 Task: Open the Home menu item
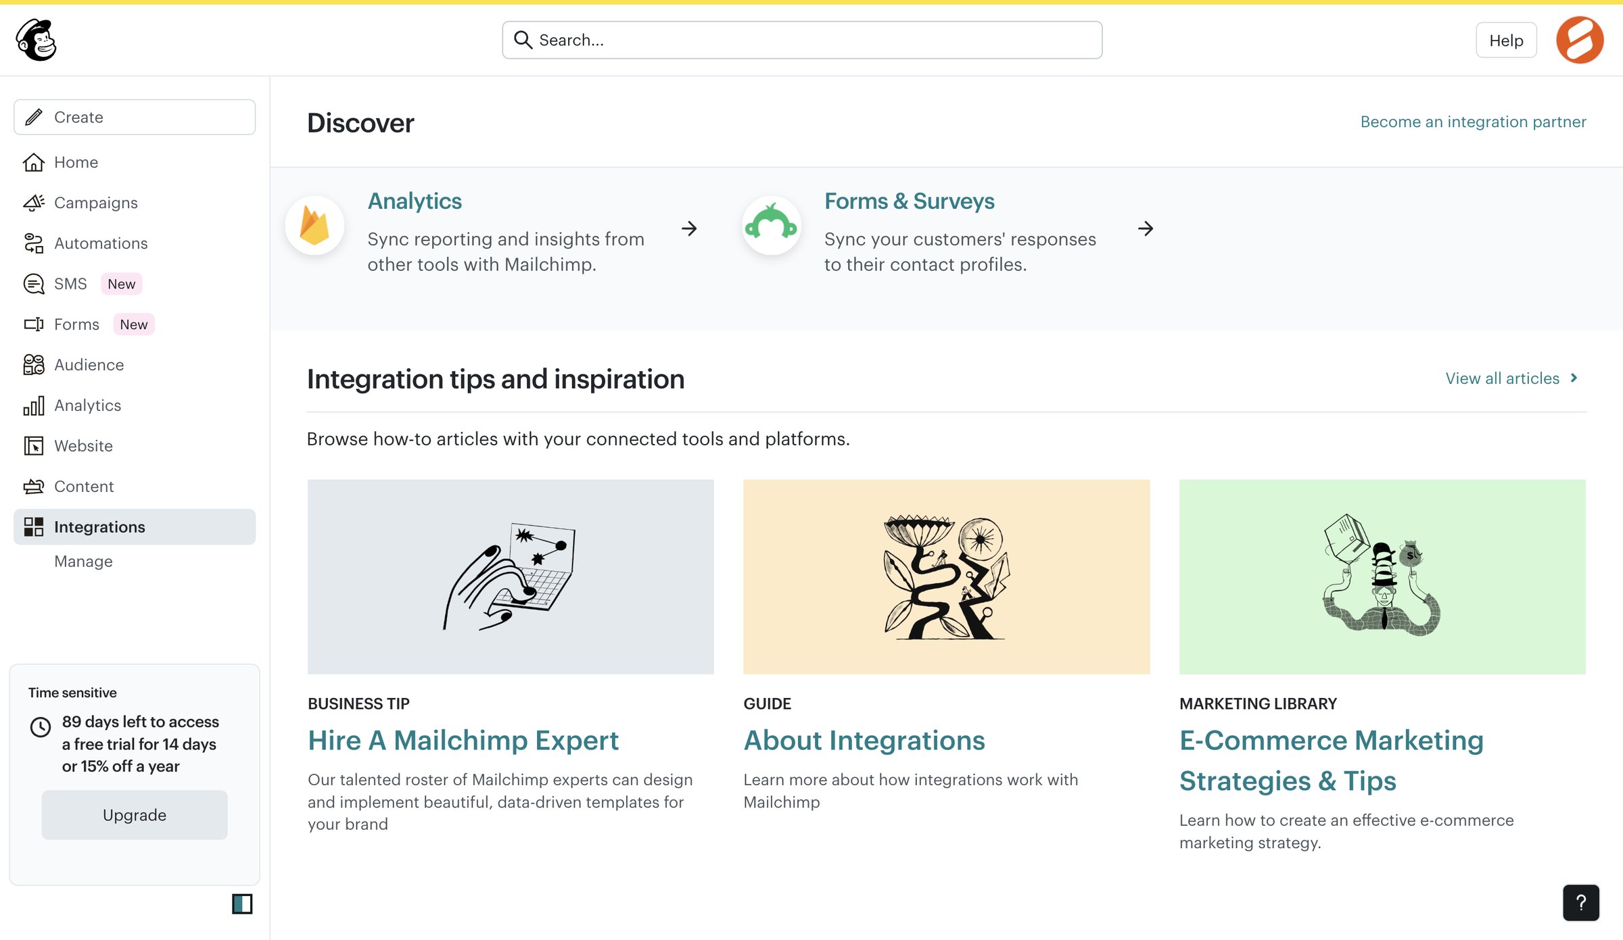pos(135,162)
